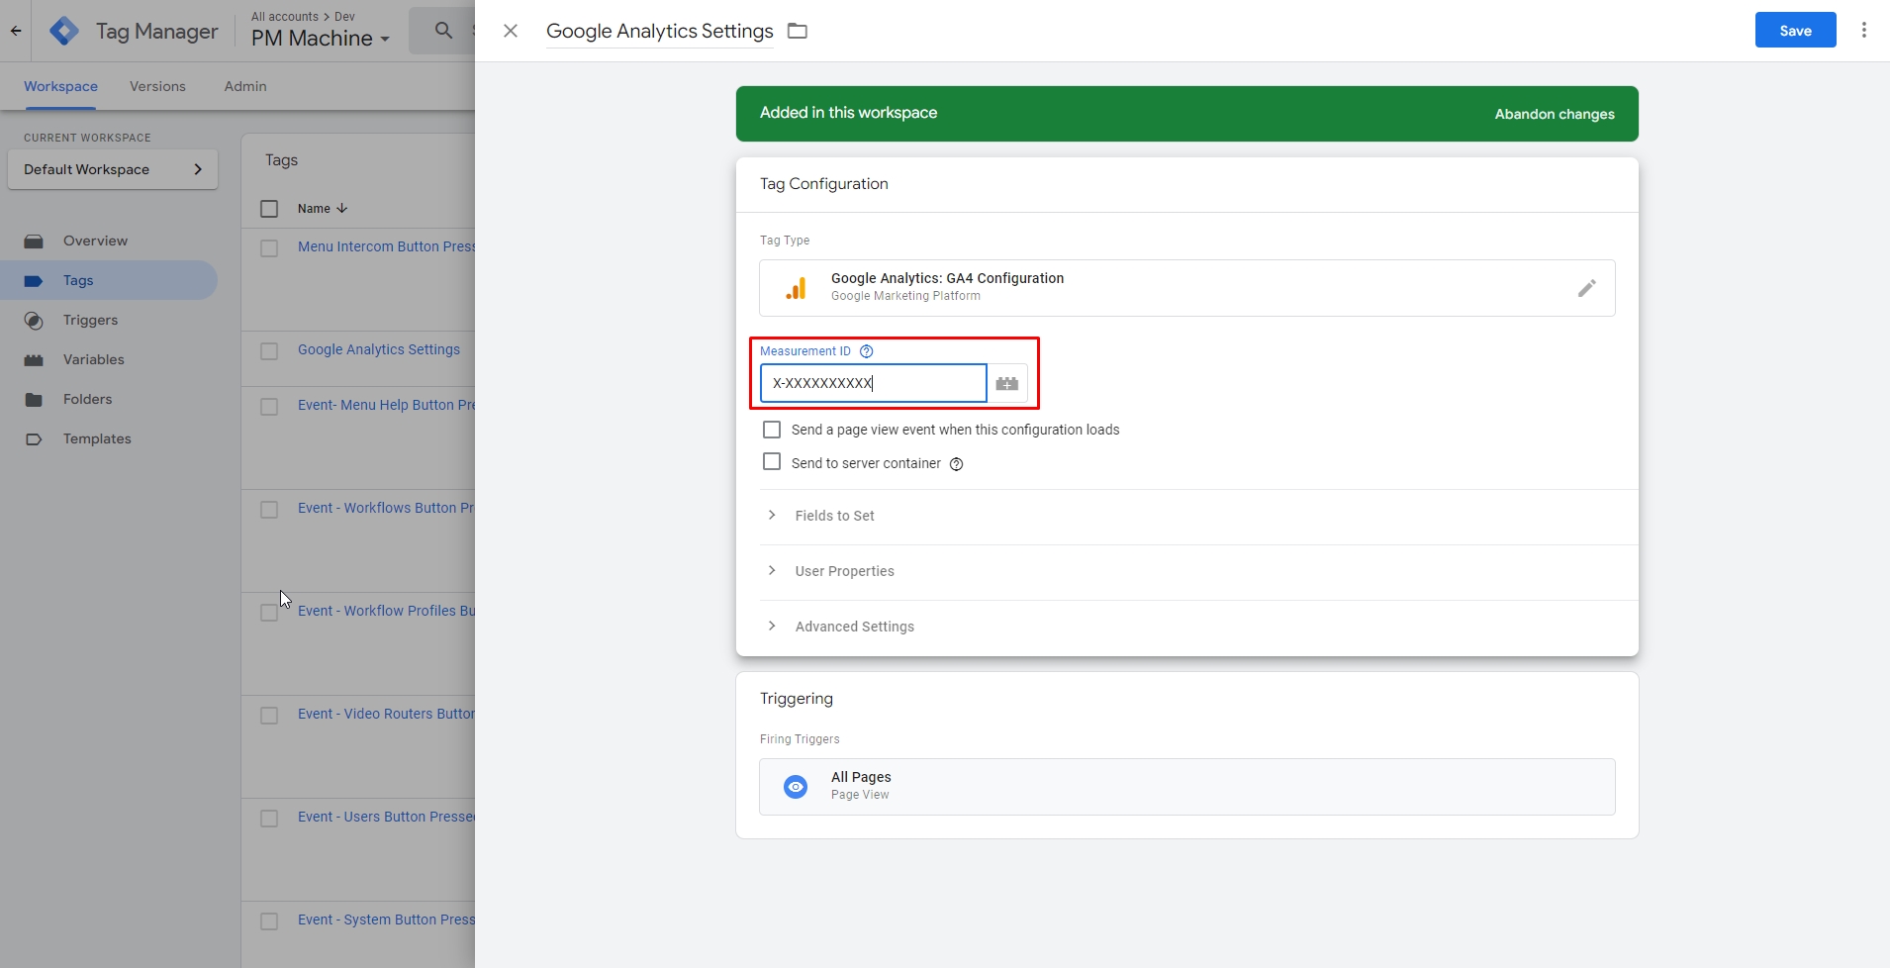1890x968 pixels.
Task: Click the Measurement ID help question icon
Action: click(867, 351)
